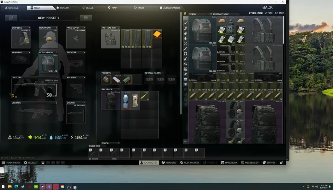This screenshot has height=190, width=333.
Task: Open the Main Menu
Action: (11, 163)
